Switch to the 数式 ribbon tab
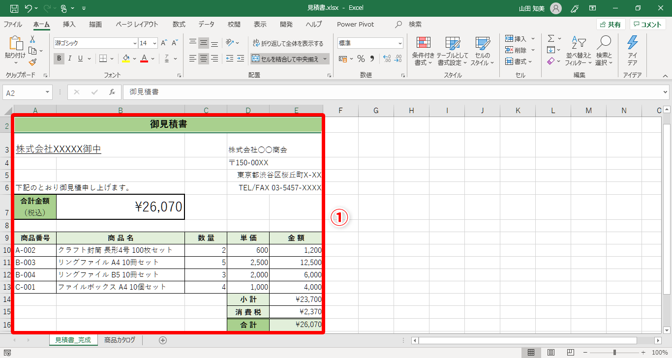The height and width of the screenshot is (358, 672). coord(179,24)
